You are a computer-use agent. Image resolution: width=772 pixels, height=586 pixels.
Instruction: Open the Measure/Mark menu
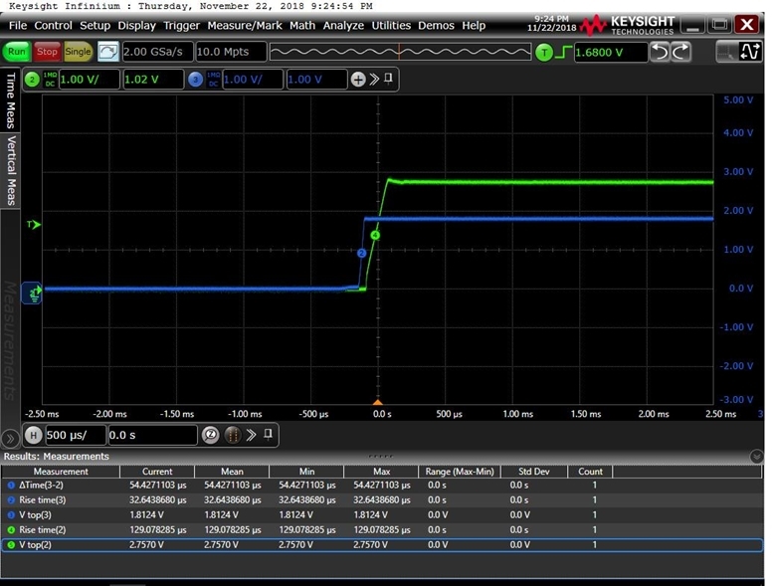click(x=245, y=26)
